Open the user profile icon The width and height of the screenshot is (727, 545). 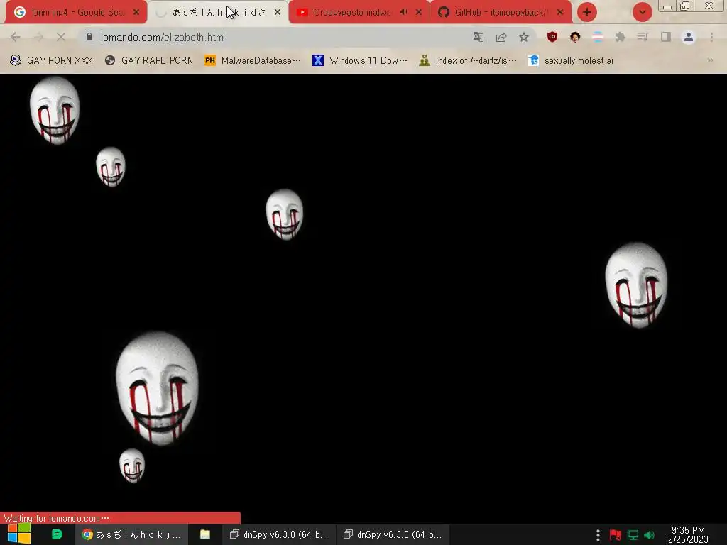click(x=689, y=37)
